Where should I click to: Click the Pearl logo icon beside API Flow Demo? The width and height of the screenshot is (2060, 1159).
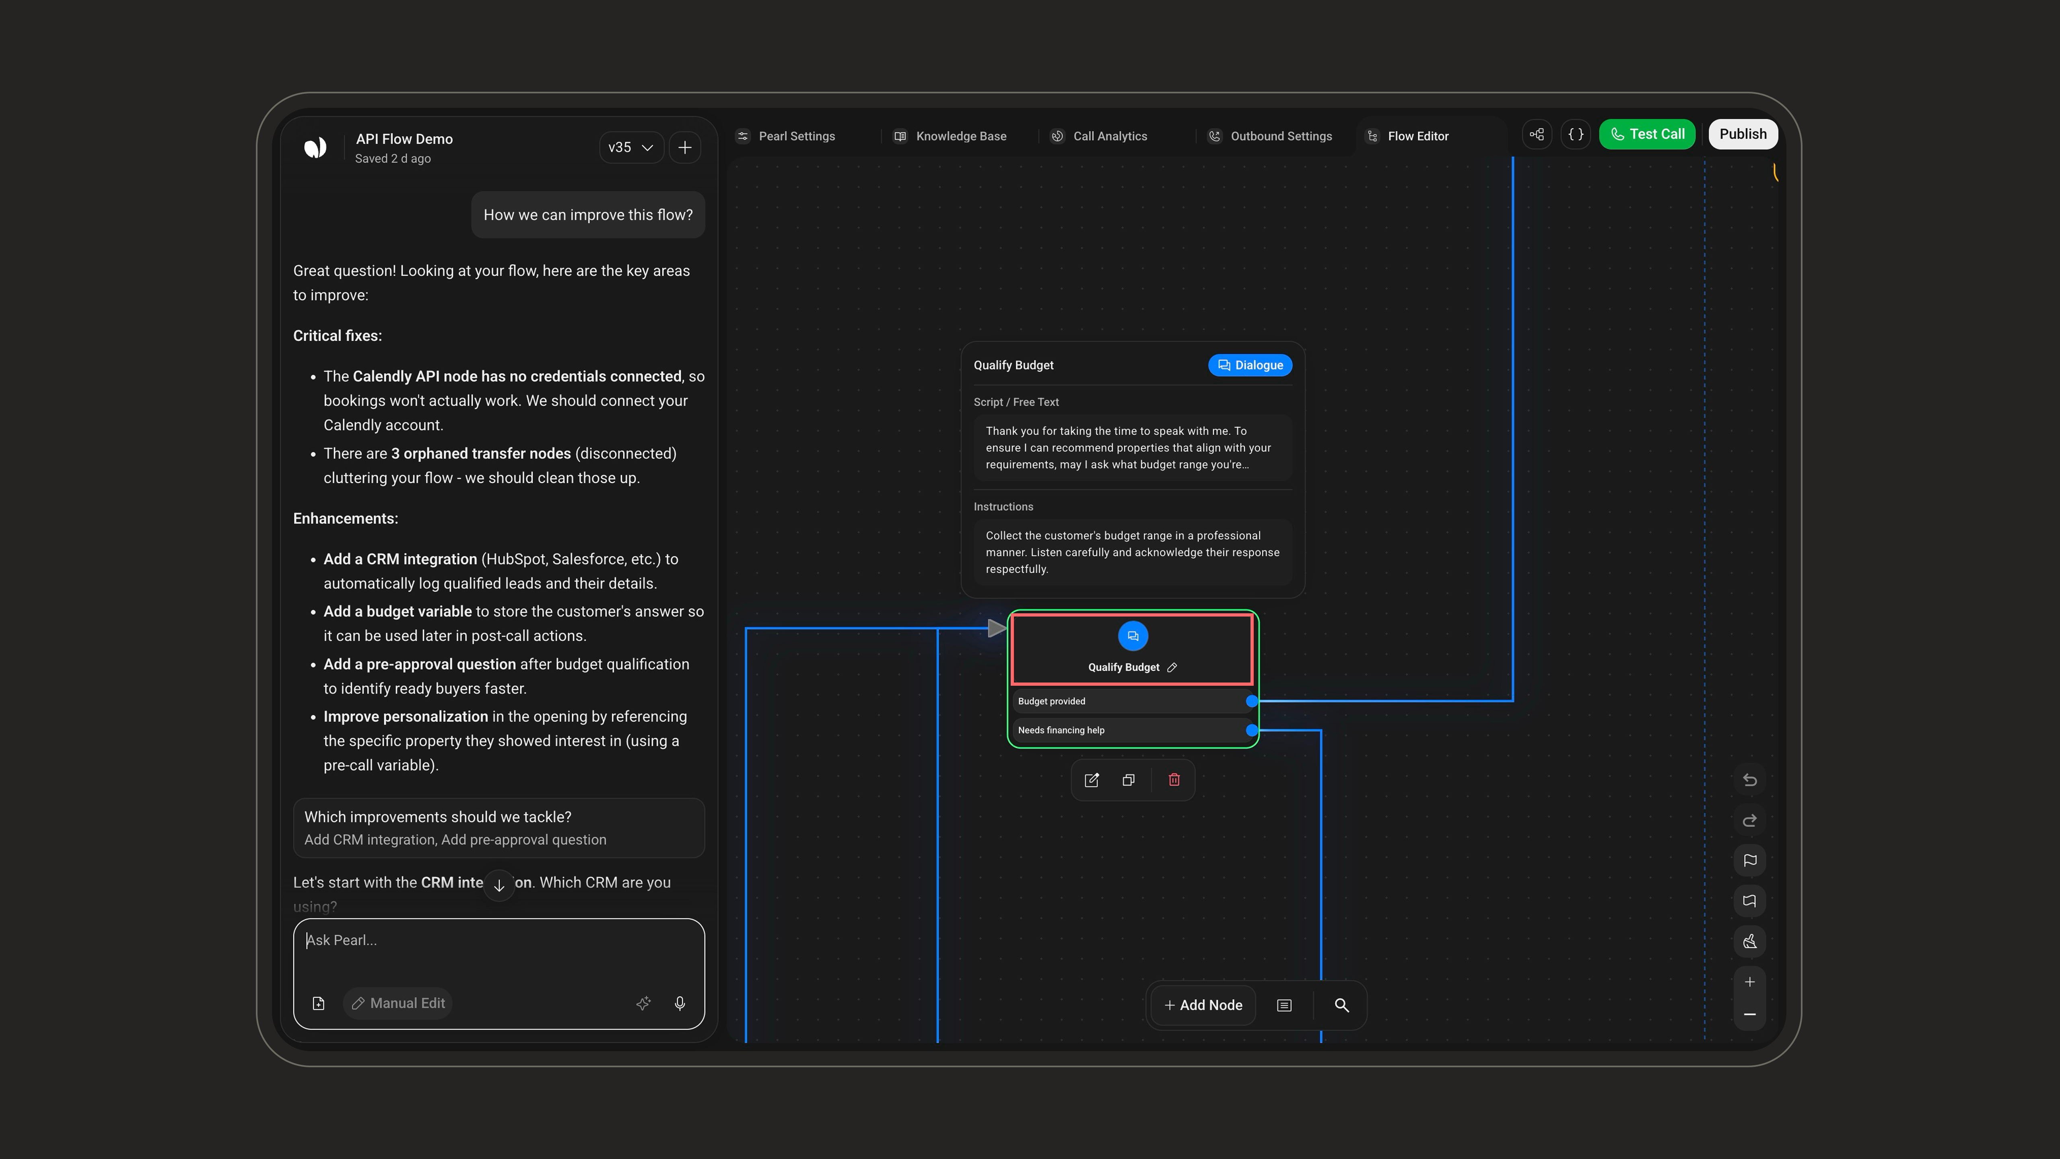click(x=315, y=147)
